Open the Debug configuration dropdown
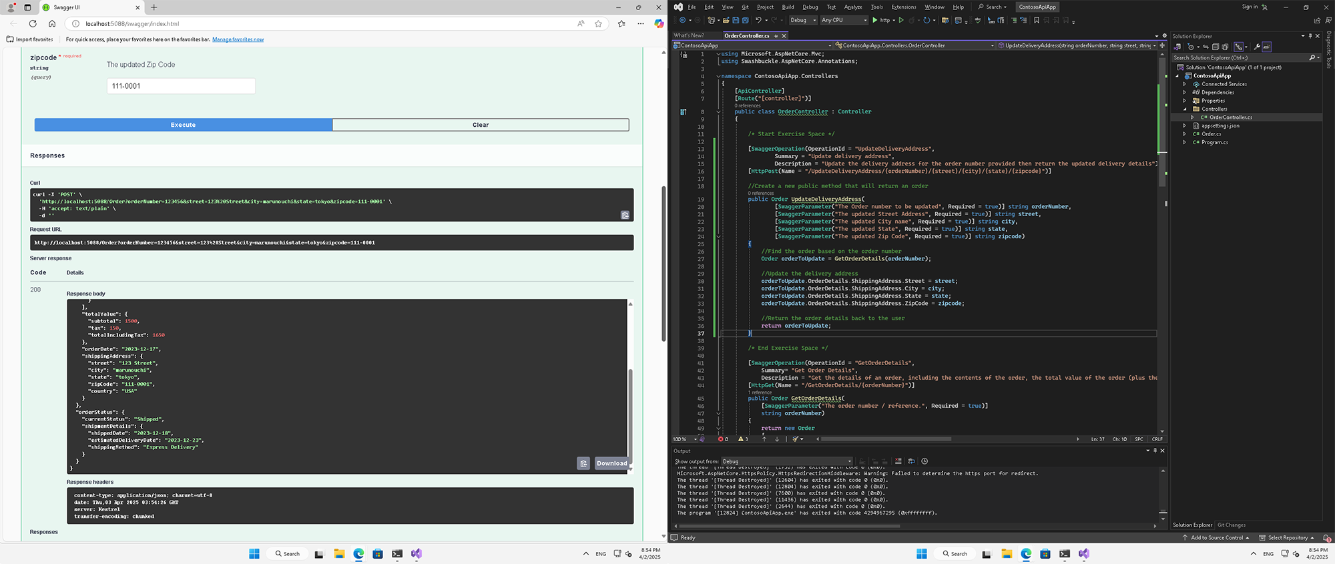 coord(803,20)
